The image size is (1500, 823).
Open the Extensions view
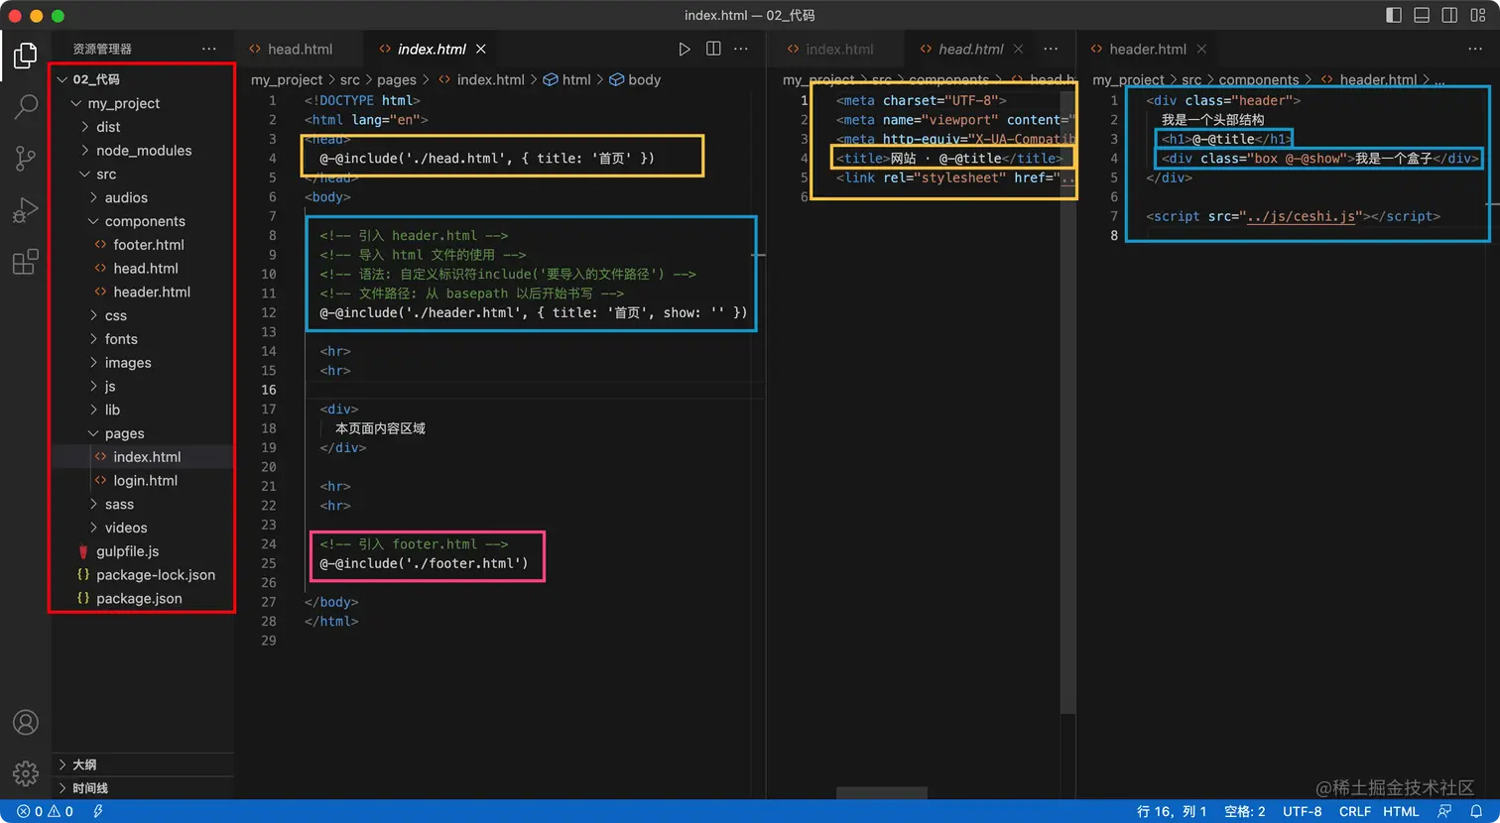(x=26, y=262)
